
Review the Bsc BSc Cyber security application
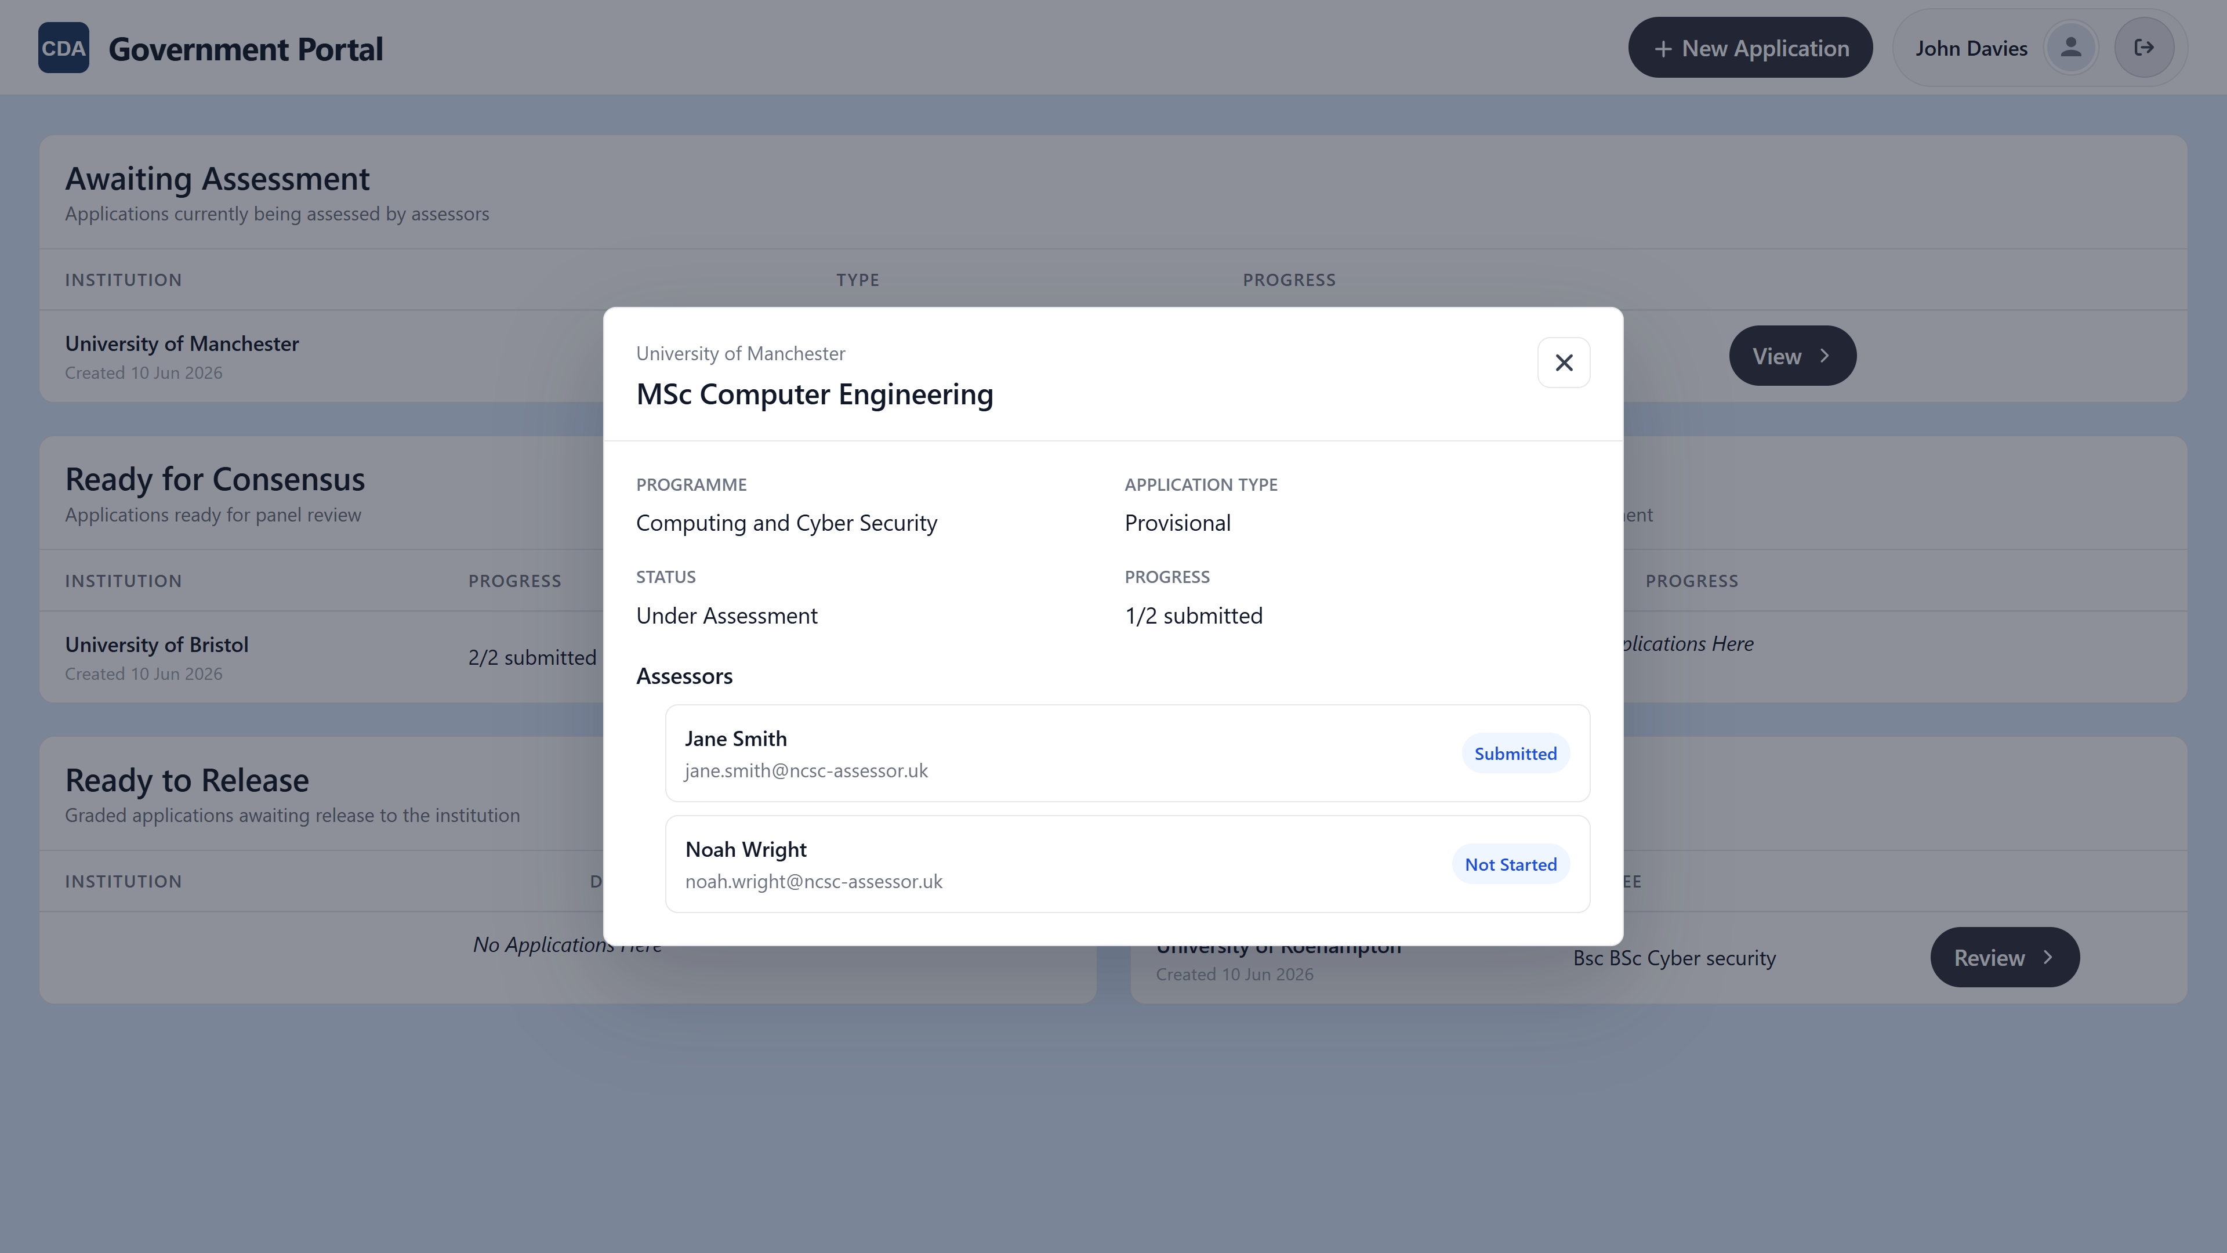[x=2004, y=957]
